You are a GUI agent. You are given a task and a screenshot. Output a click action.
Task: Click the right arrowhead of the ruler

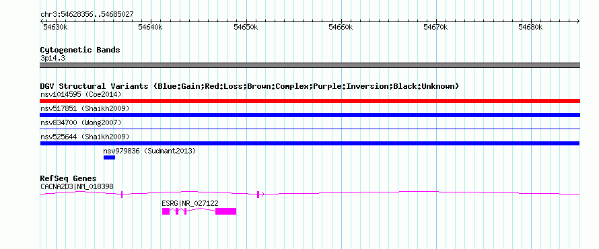click(x=577, y=22)
